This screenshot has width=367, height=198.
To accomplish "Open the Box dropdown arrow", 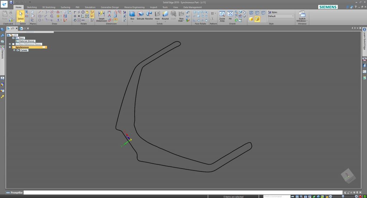I will 132,21.
